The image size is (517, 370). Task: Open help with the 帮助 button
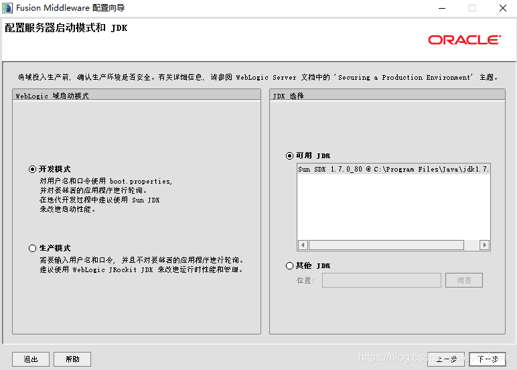pyautogui.click(x=72, y=359)
